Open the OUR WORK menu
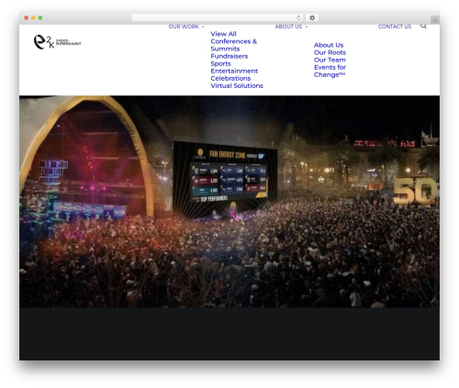This screenshot has width=459, height=388. point(184,27)
